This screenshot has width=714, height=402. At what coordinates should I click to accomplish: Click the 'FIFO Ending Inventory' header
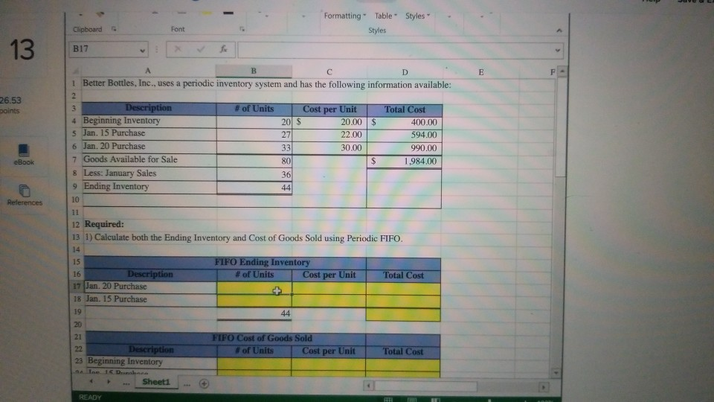pyautogui.click(x=263, y=262)
